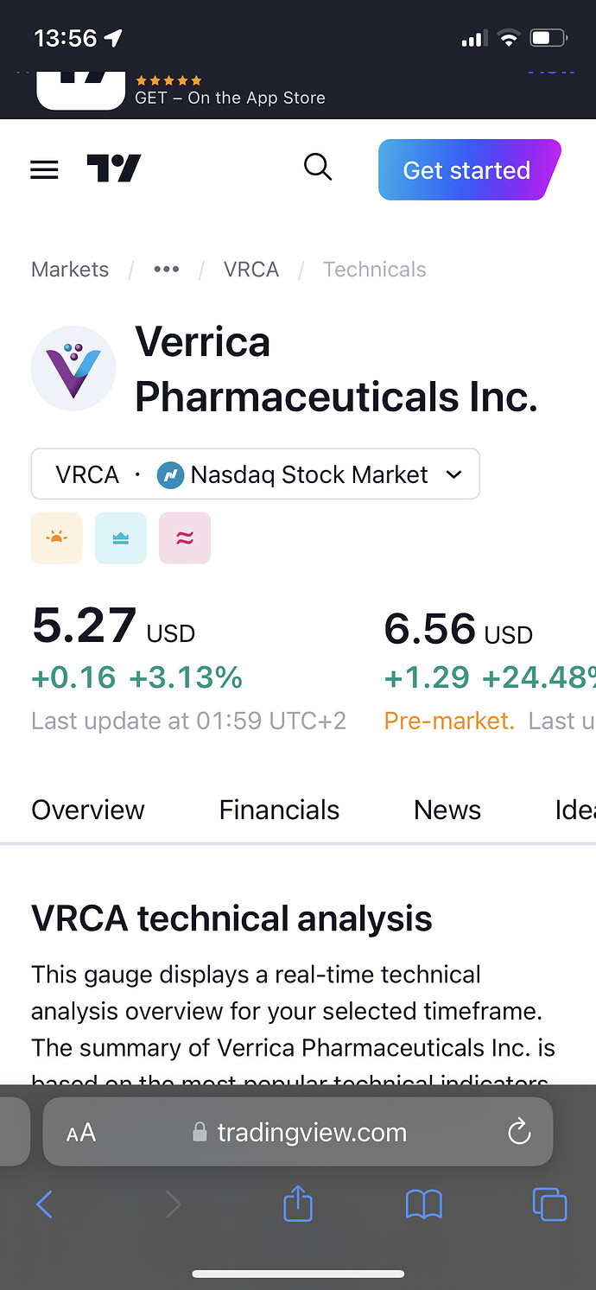Tap the pink approximately-equal badge icon

tap(185, 537)
